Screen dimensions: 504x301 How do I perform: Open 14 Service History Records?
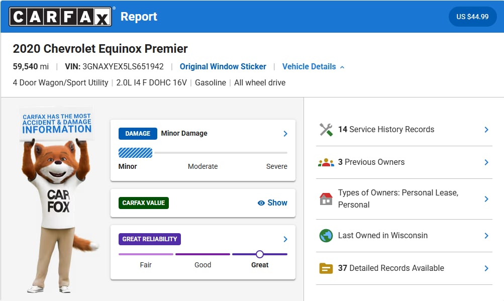[x=404, y=130]
